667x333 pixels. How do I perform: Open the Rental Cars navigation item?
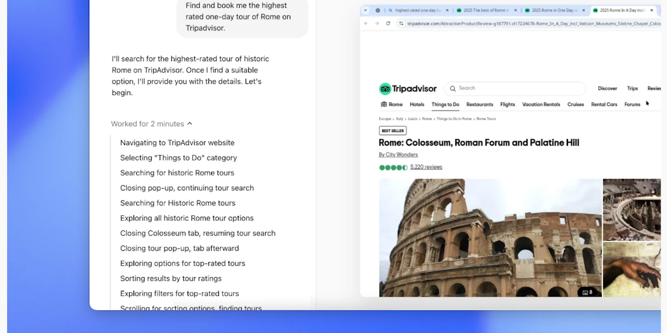(x=604, y=105)
